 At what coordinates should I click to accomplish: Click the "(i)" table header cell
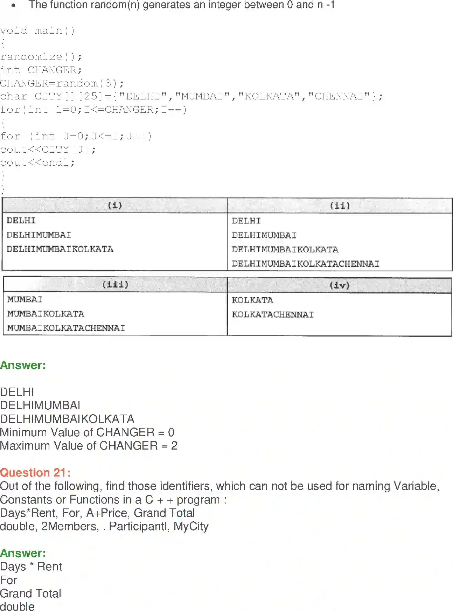click(x=115, y=205)
